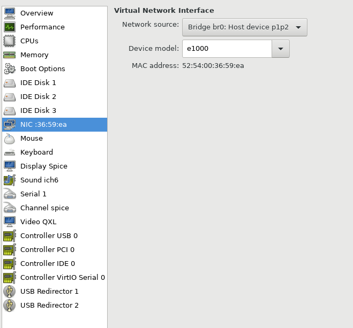353x328 pixels.
Task: Click the Mouse device icon
Action: pyautogui.click(x=10, y=139)
